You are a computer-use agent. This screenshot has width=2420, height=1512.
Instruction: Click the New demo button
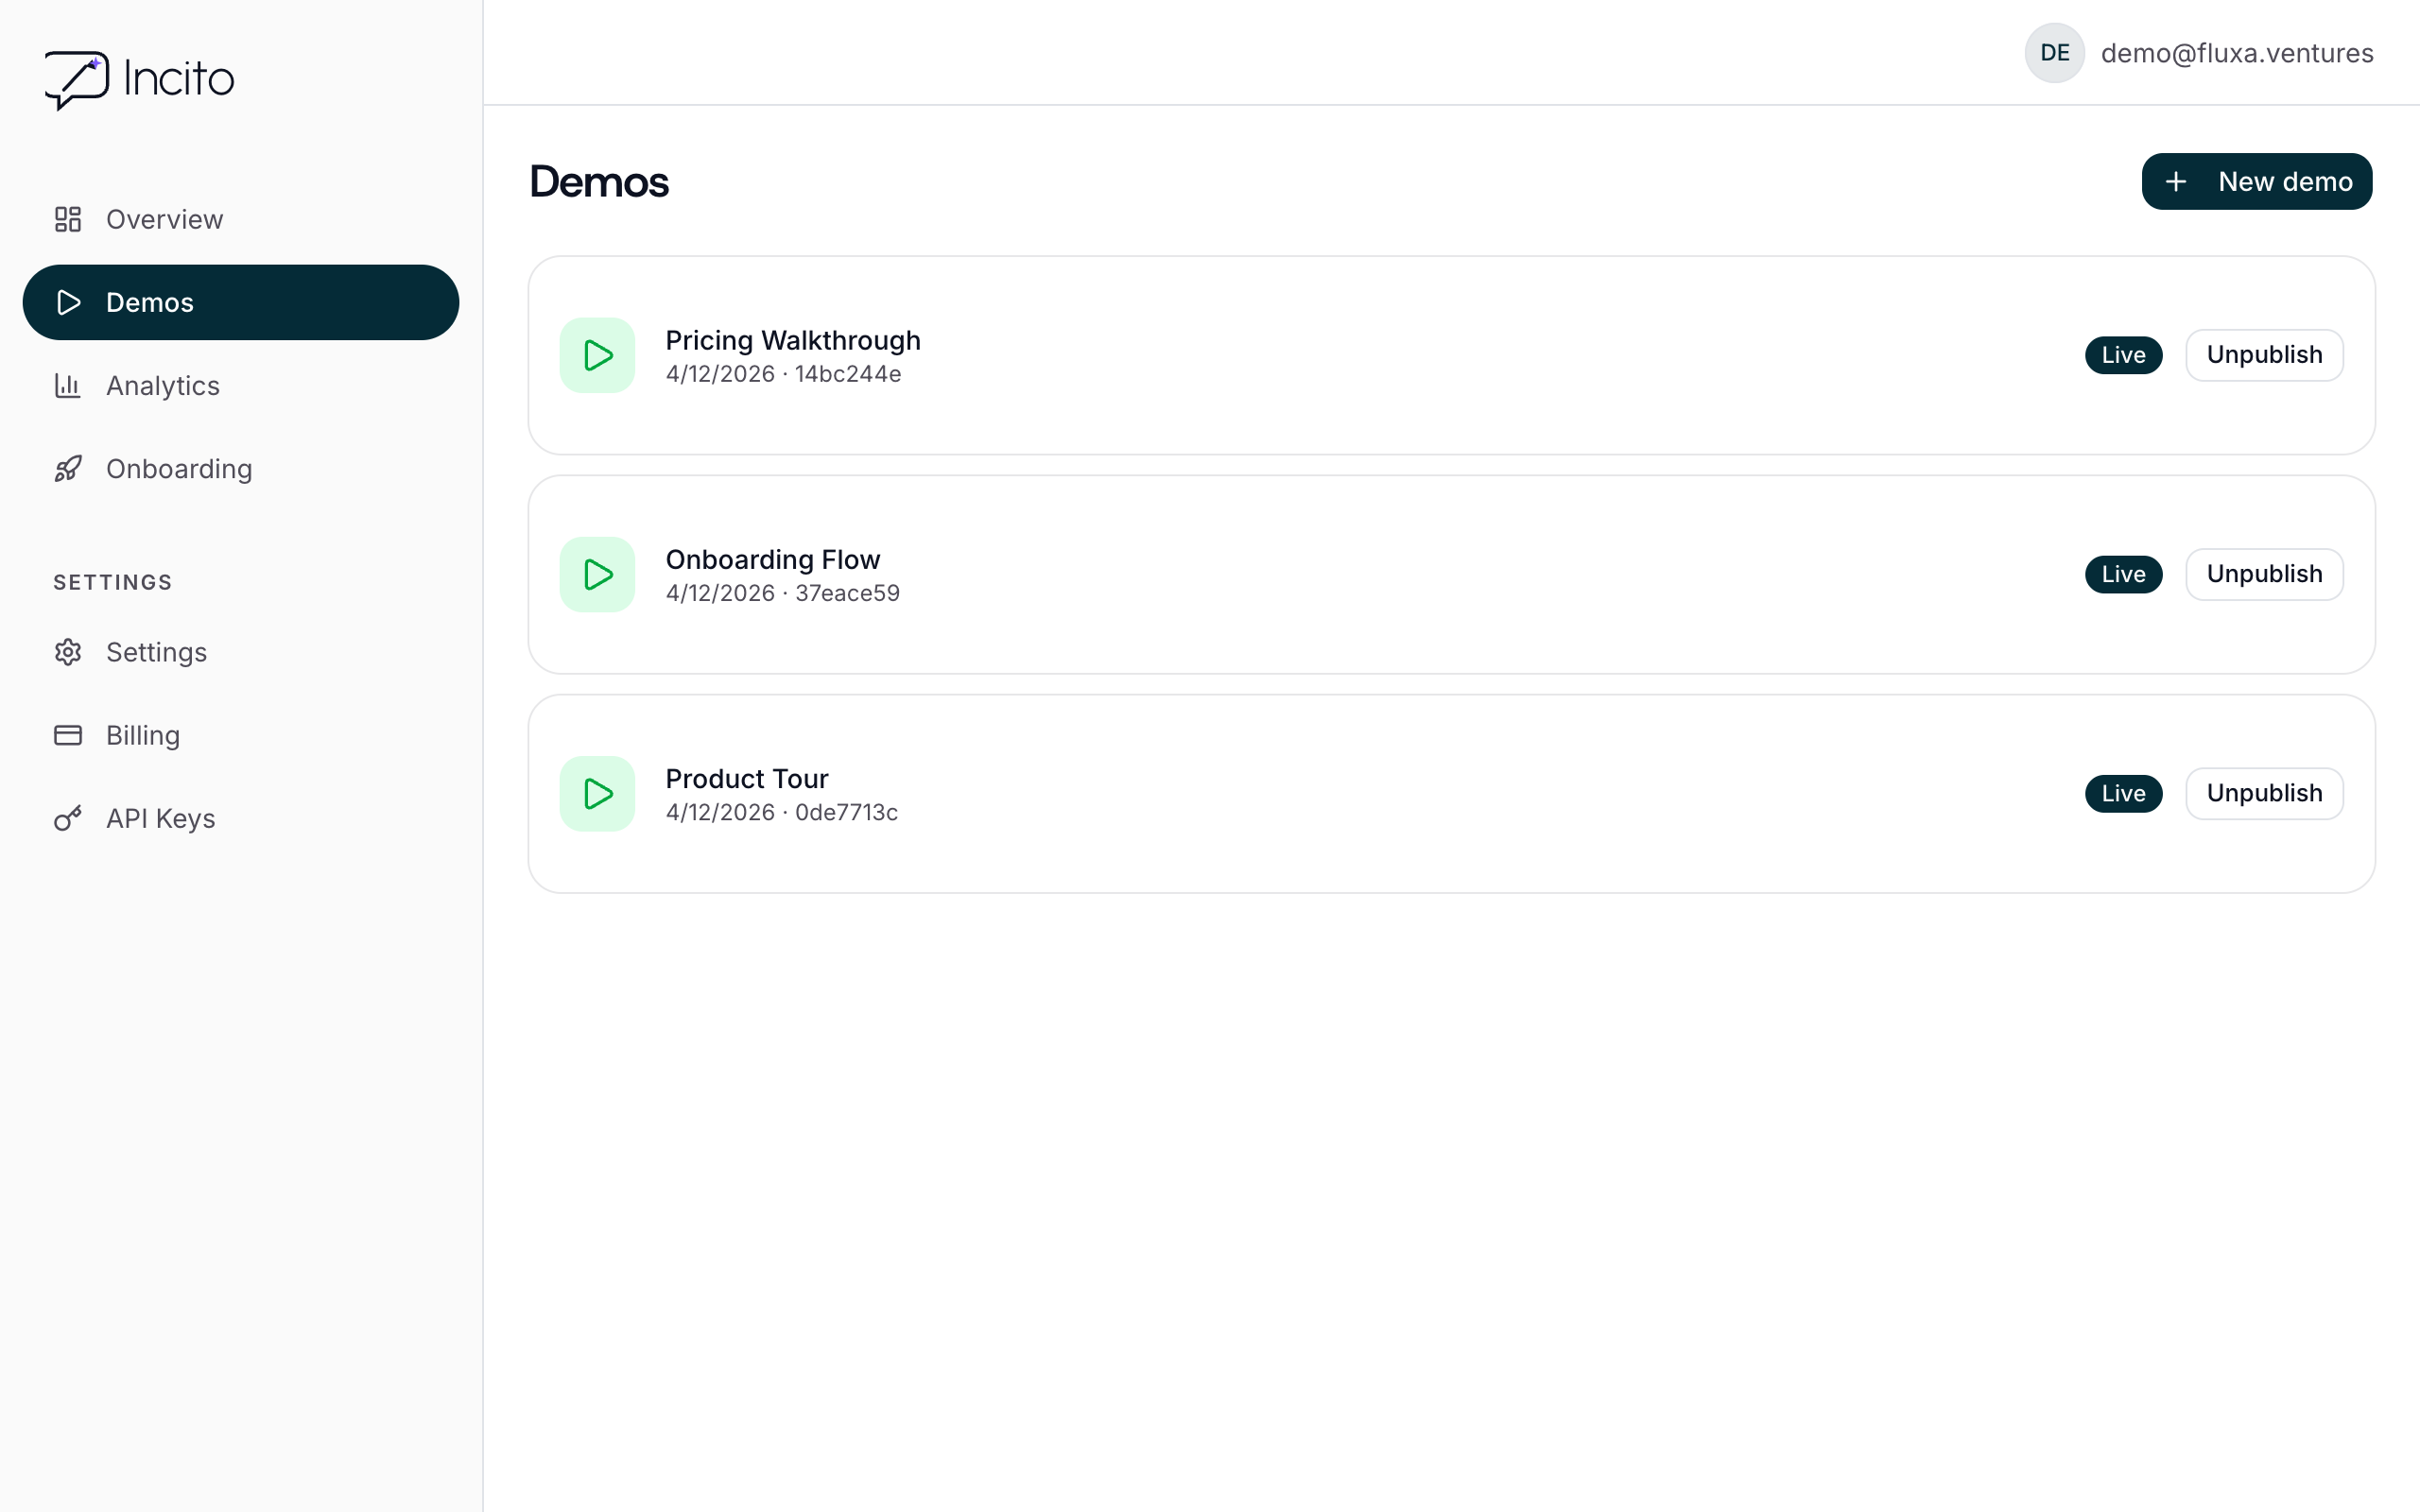pos(2257,181)
